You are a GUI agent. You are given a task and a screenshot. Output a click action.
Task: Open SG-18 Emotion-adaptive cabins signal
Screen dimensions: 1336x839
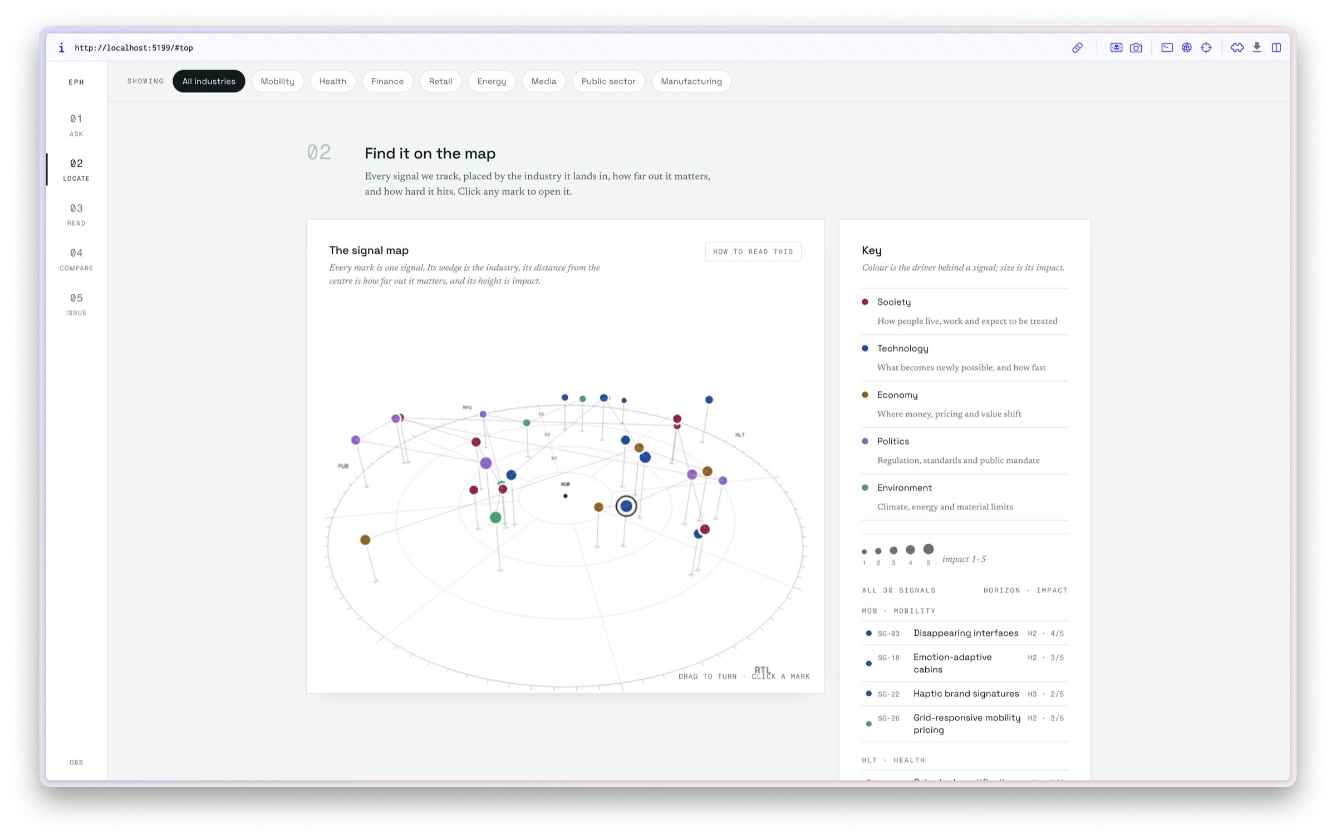pyautogui.click(x=965, y=663)
